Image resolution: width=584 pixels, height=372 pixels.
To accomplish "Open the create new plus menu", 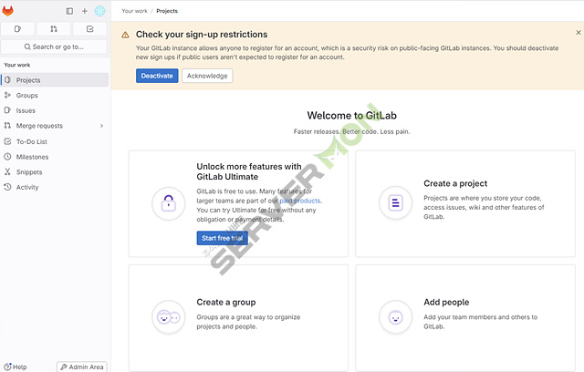I will tap(85, 11).
